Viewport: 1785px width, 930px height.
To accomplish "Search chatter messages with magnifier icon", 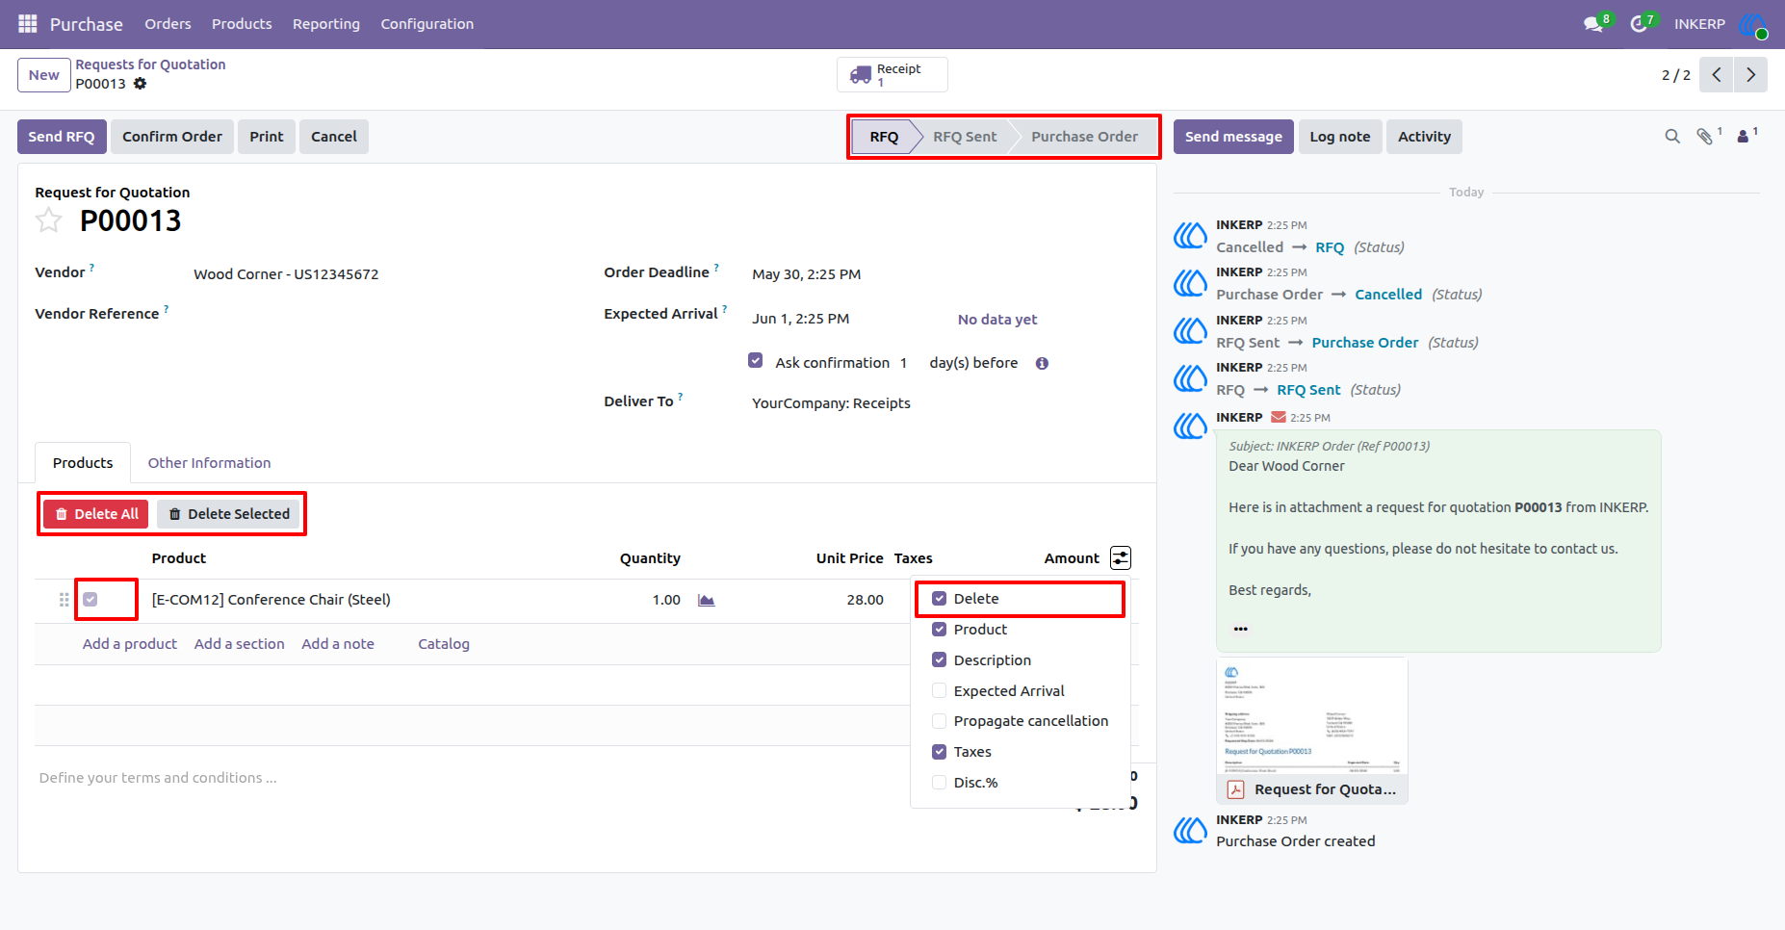I will pos(1672,137).
